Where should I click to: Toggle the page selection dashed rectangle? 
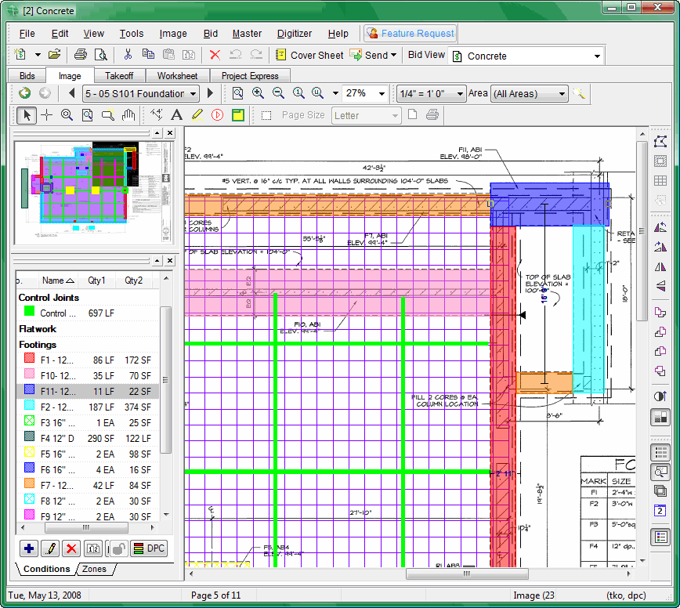point(266,115)
